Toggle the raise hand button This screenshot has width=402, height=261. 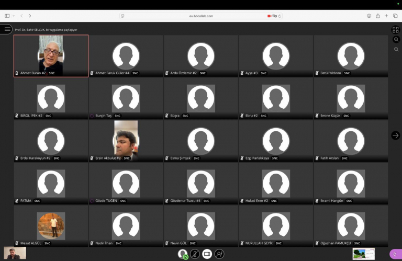coord(219,254)
